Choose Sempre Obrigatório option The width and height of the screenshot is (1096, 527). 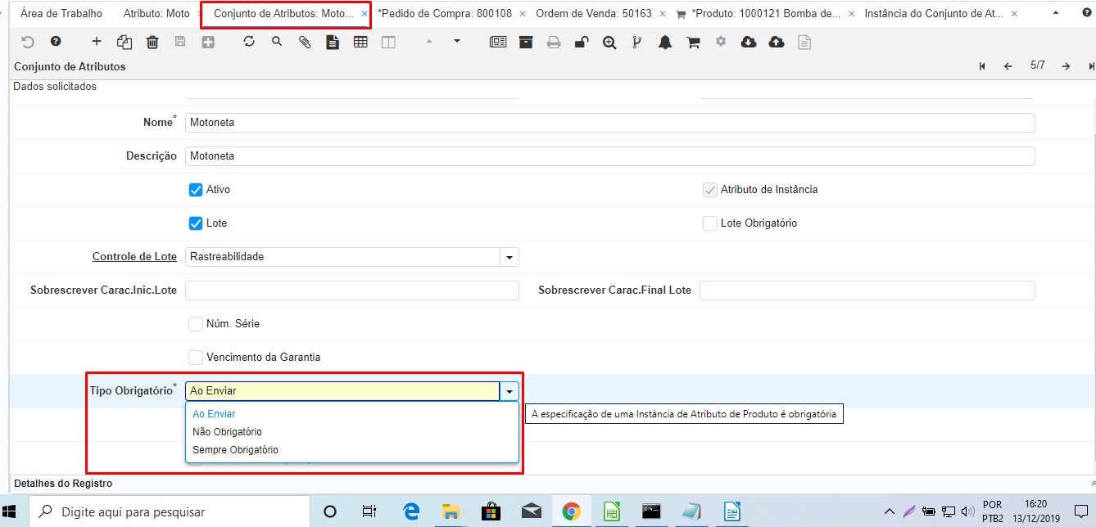pos(235,450)
